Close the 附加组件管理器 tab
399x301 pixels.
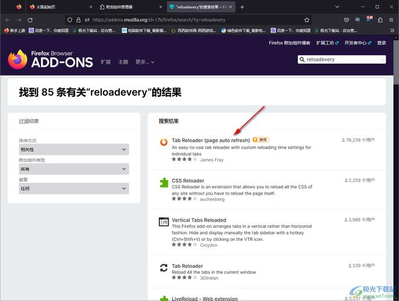161,7
